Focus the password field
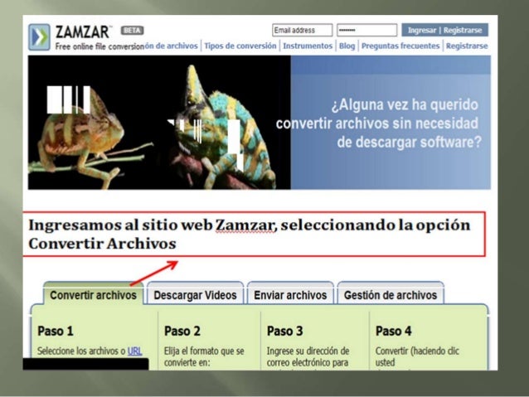The height and width of the screenshot is (397, 529). point(366,30)
